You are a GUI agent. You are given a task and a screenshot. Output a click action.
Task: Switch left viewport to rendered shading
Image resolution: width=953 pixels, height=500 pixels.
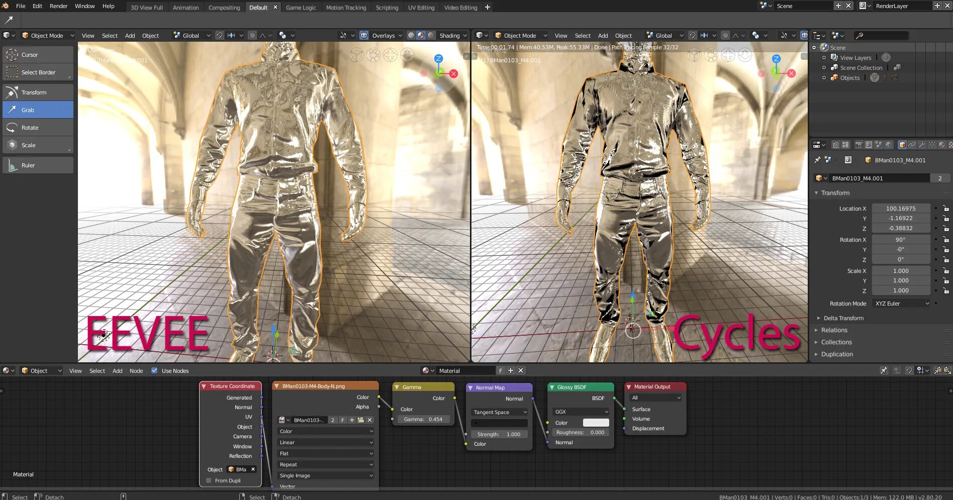[x=431, y=35]
